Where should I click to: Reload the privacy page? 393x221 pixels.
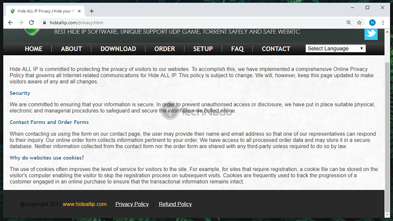31,22
